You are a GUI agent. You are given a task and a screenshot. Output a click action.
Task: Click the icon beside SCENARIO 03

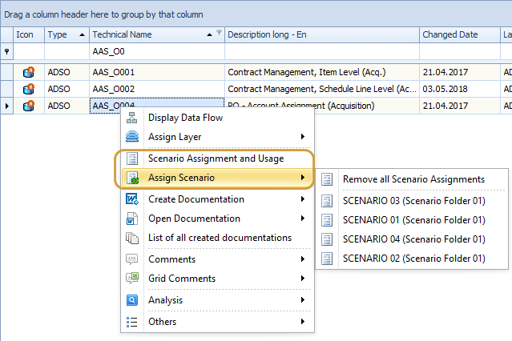327,199
